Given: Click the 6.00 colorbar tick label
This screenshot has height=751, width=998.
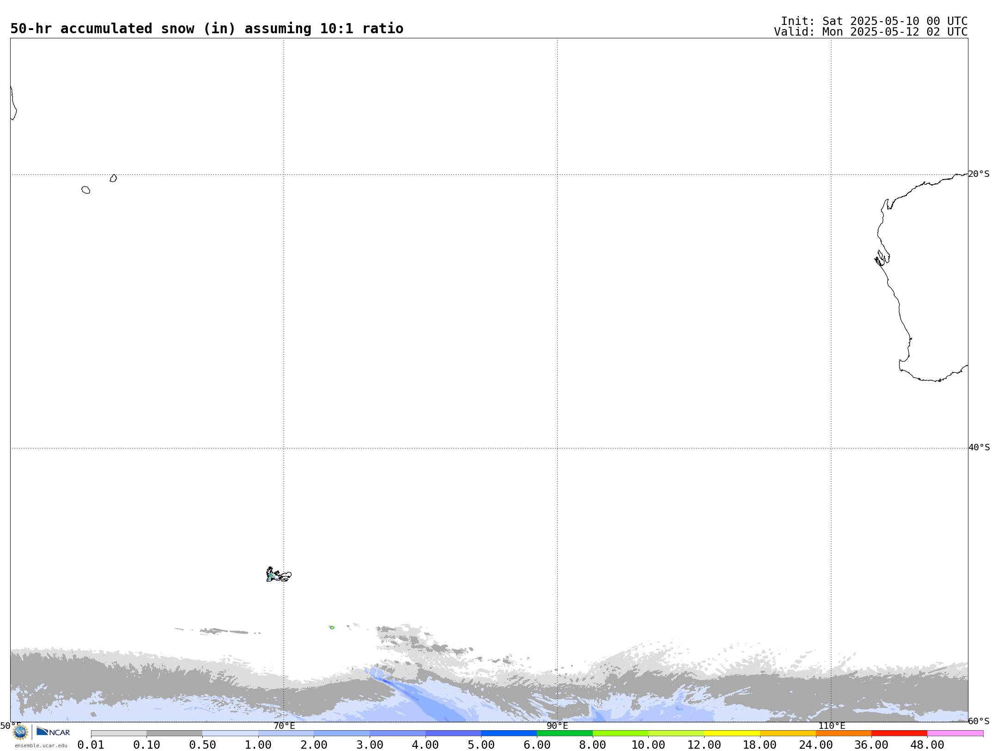Looking at the screenshot, I should click(x=537, y=745).
